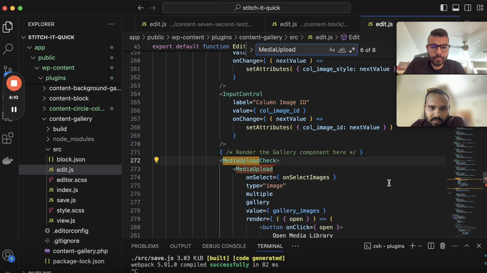Screen dimensions: 487x273
Task: Collapse the content-gallery folder
Action: coord(70,119)
